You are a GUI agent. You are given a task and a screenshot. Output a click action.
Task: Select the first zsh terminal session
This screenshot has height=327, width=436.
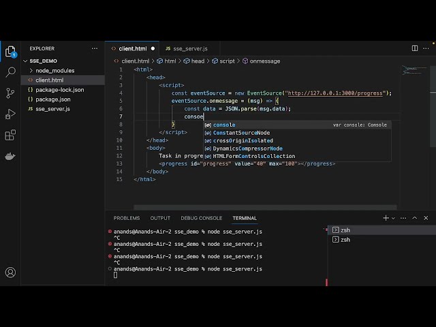pyautogui.click(x=381, y=230)
